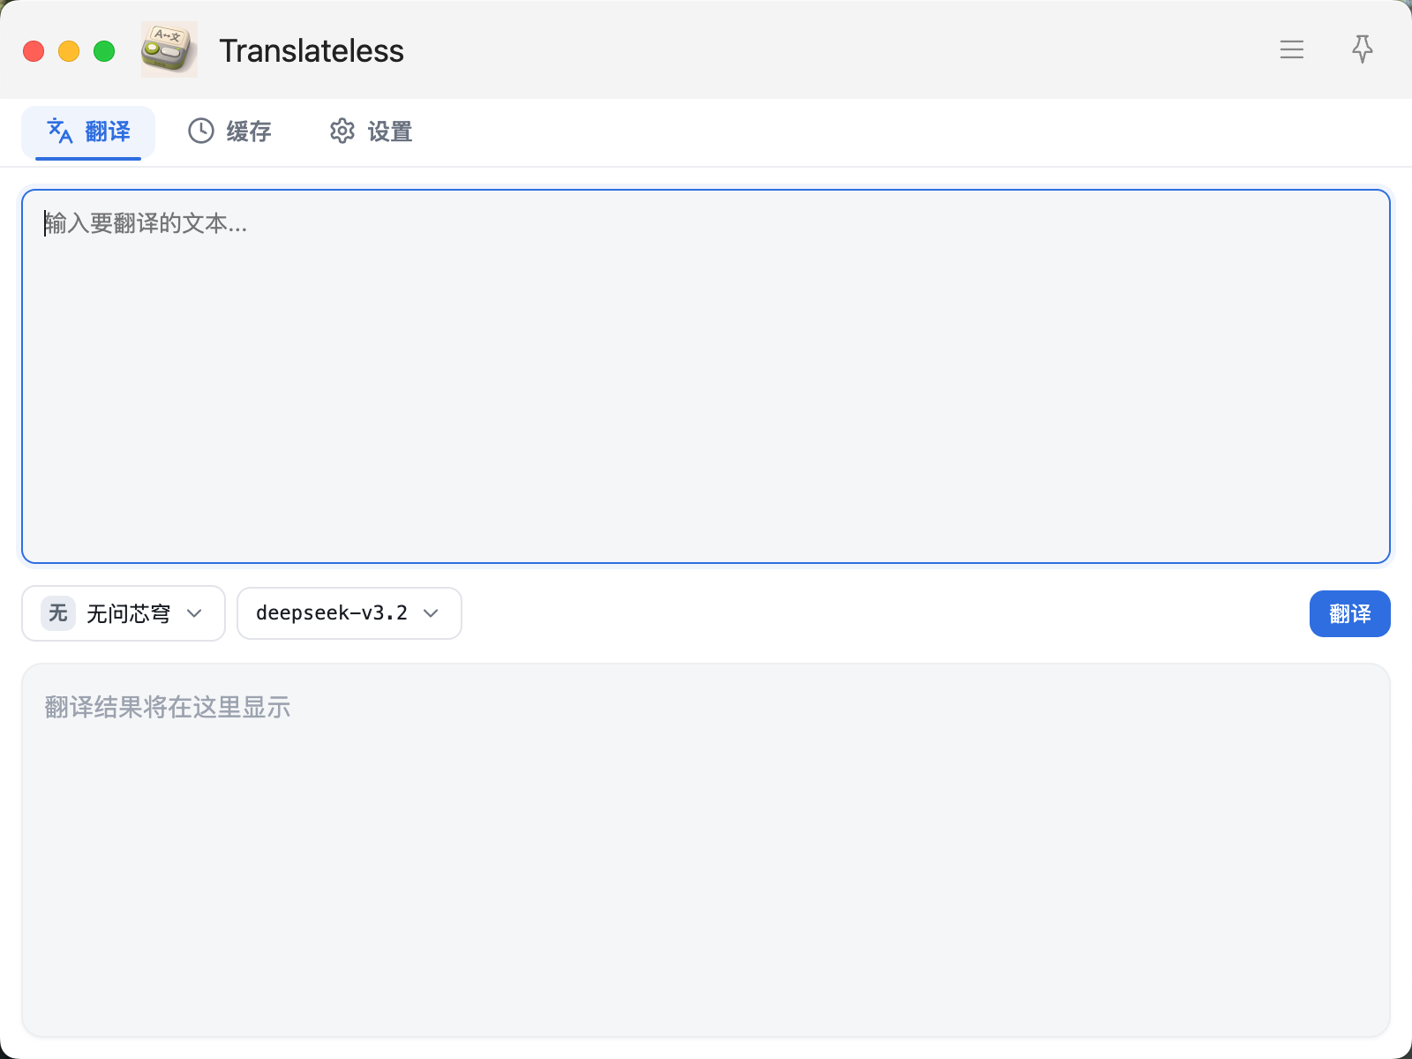Switch to the 翻译 tab label
Viewport: 1412px width, 1059px height.
click(x=108, y=131)
